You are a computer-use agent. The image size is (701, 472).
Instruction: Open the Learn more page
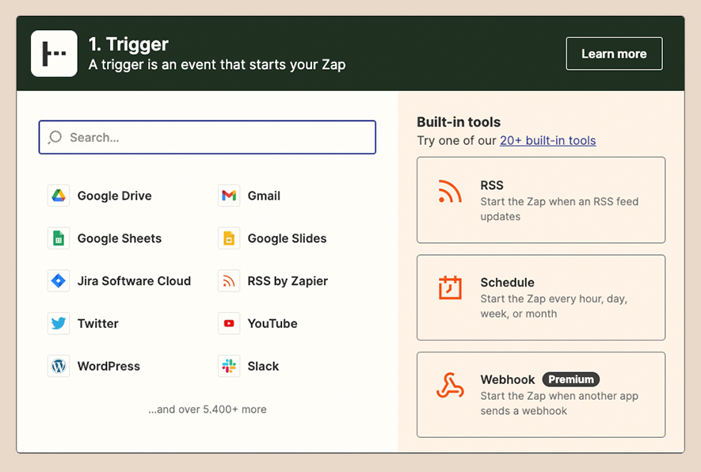[614, 53]
